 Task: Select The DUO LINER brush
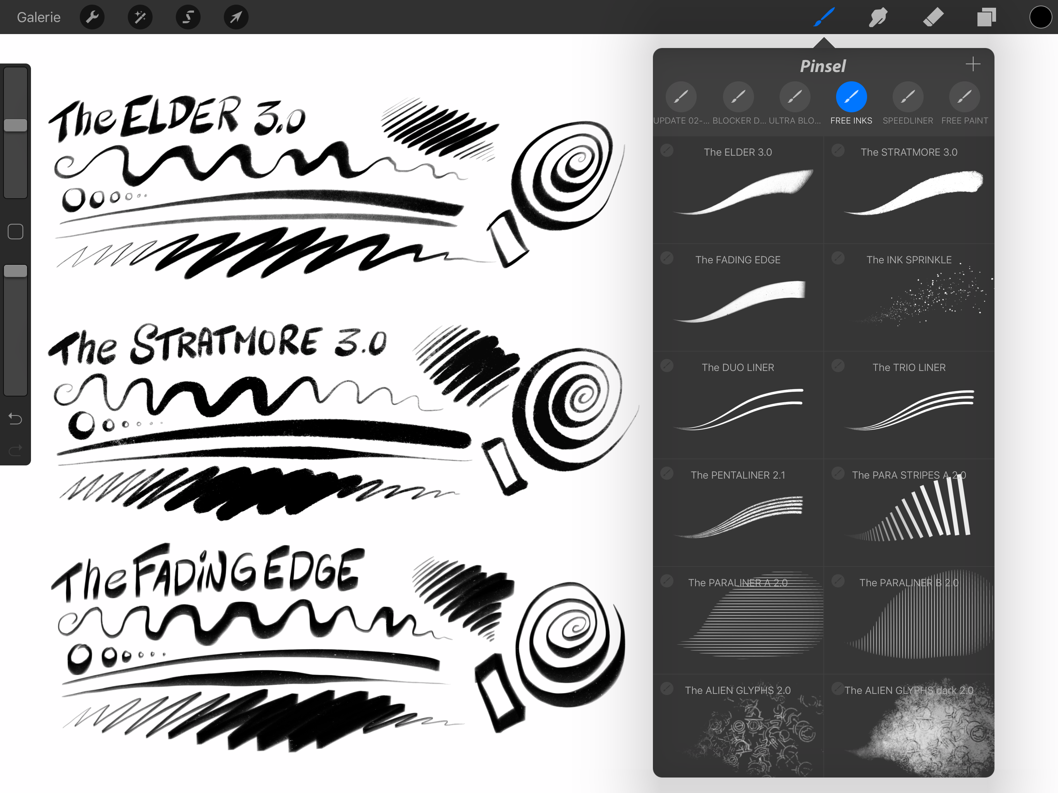click(738, 407)
